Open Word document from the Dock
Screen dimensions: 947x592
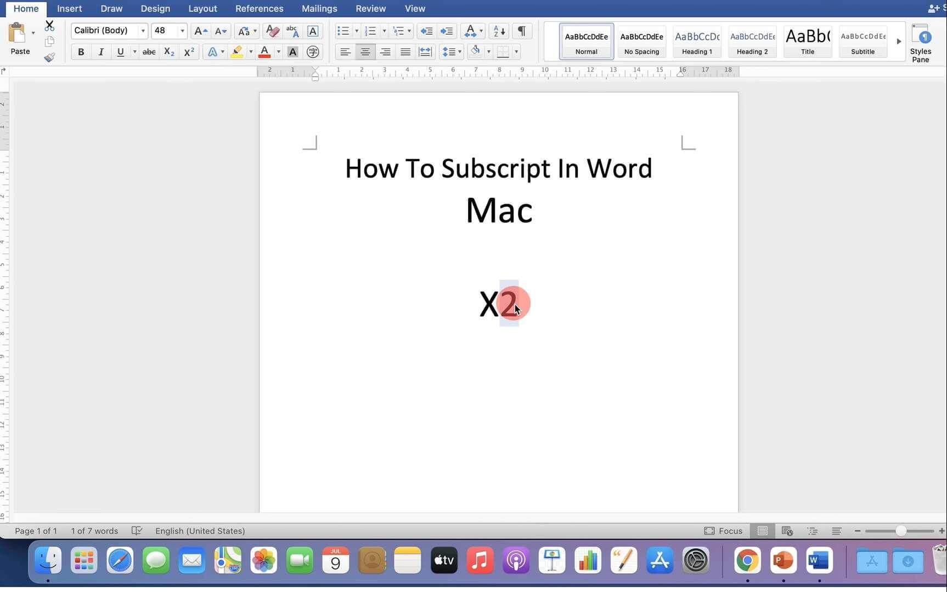(x=819, y=560)
